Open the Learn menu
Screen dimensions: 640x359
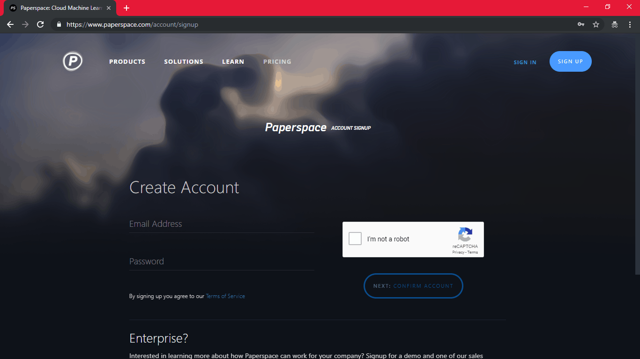coord(233,61)
